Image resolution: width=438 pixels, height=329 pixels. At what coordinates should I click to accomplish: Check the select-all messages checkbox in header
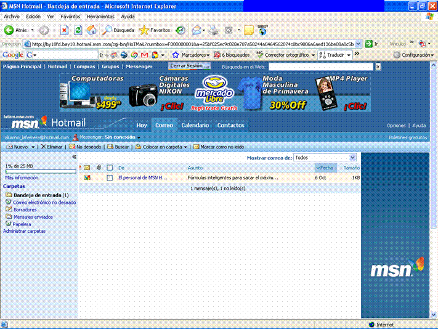pos(110,168)
